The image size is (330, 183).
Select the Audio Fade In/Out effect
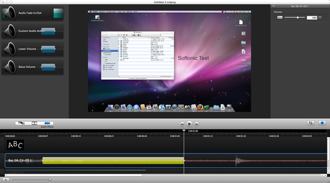coord(33,13)
